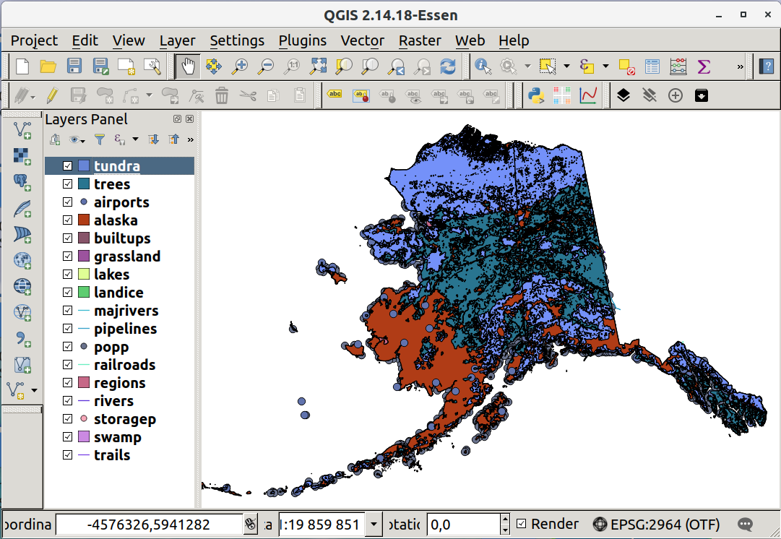
Task: Select the pipelines layer row
Action: pos(119,328)
